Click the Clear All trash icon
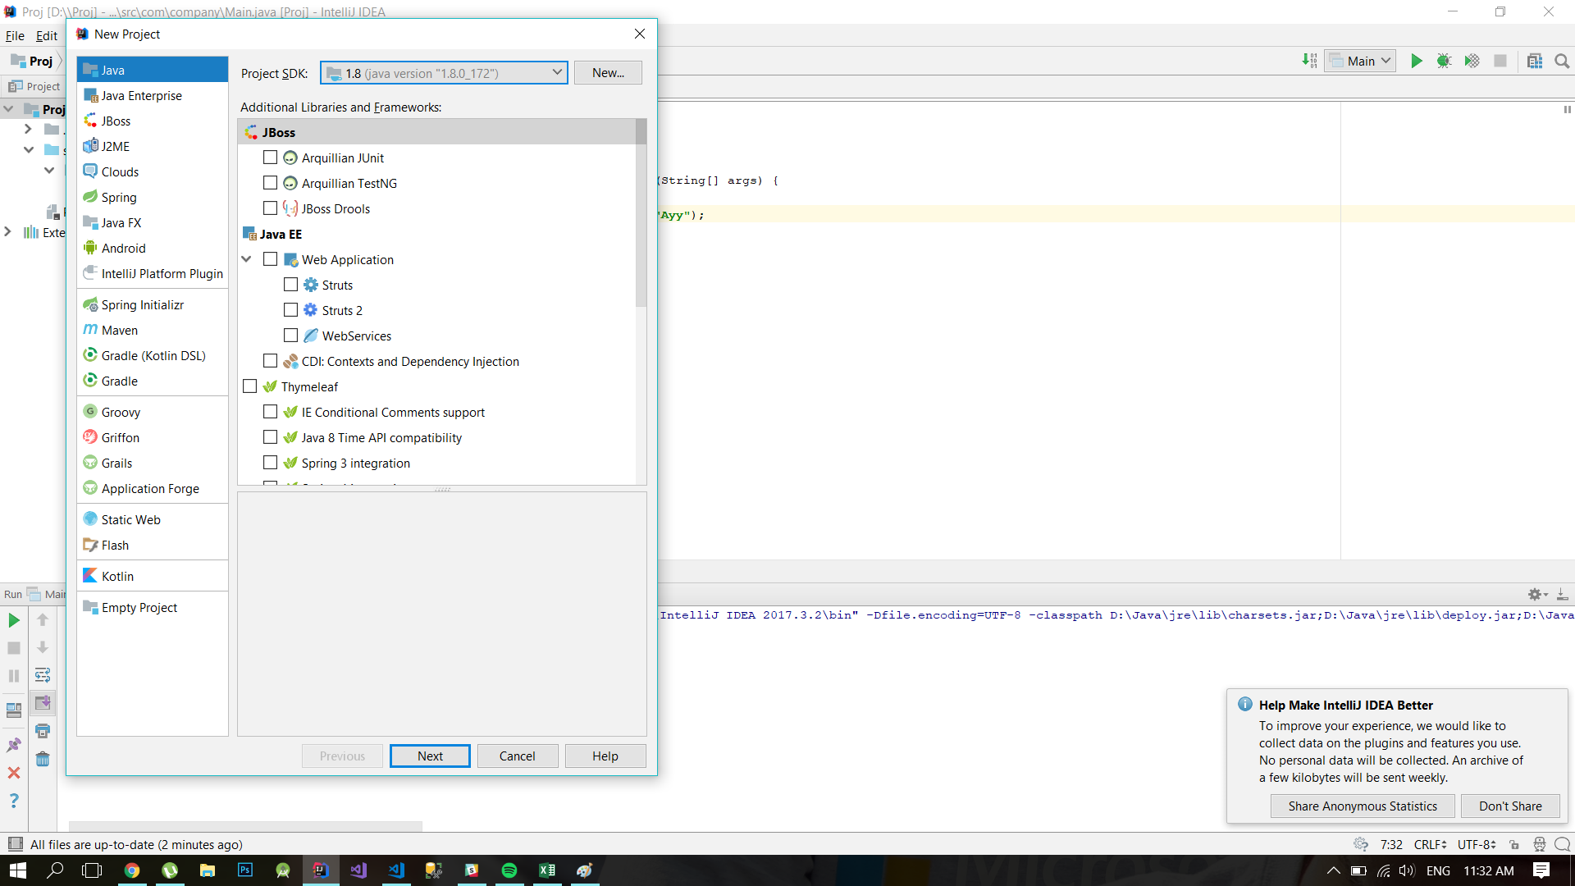 (43, 759)
